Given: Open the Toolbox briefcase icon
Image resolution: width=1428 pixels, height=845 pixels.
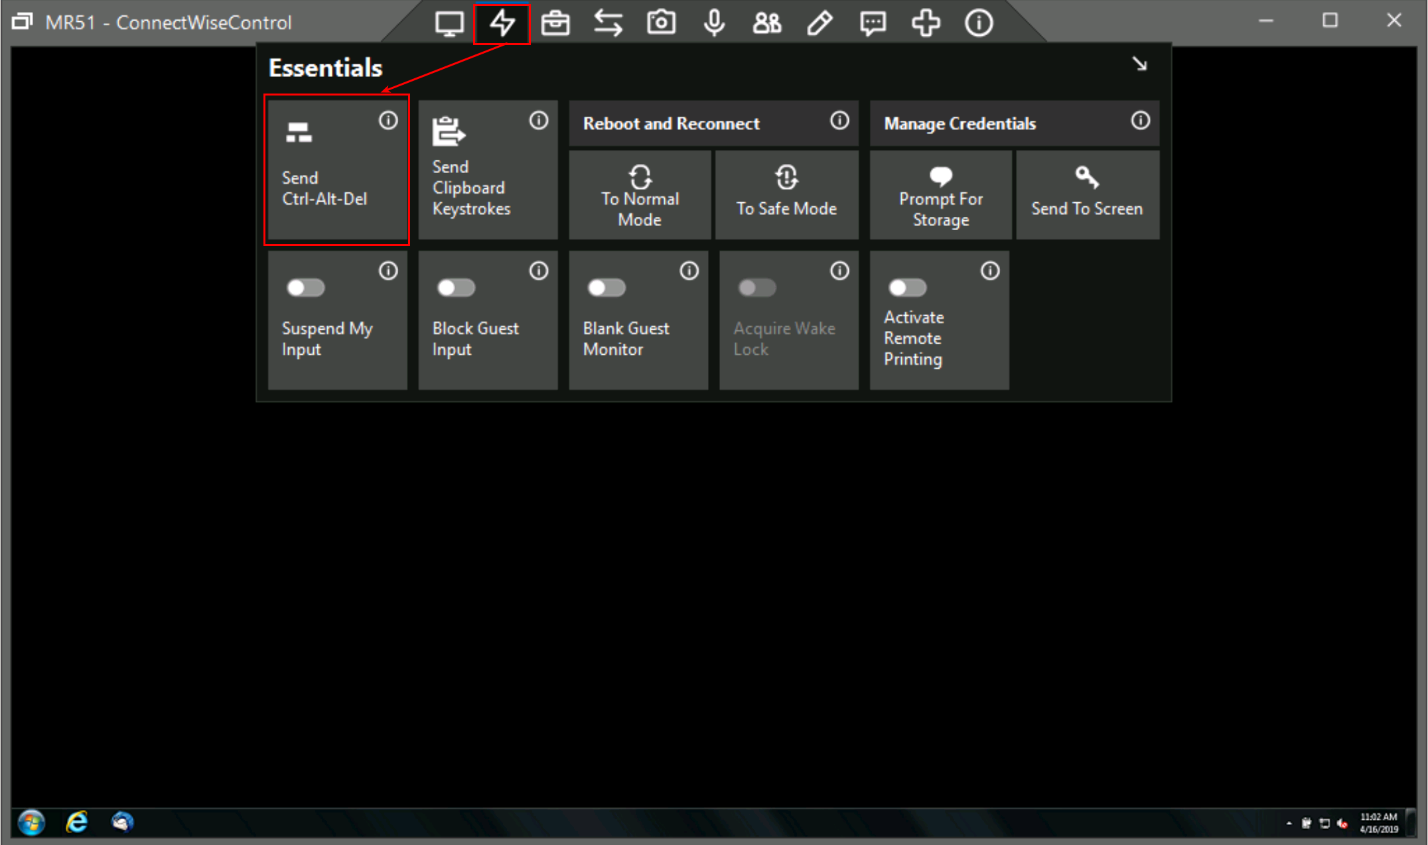Looking at the screenshot, I should pos(555,23).
